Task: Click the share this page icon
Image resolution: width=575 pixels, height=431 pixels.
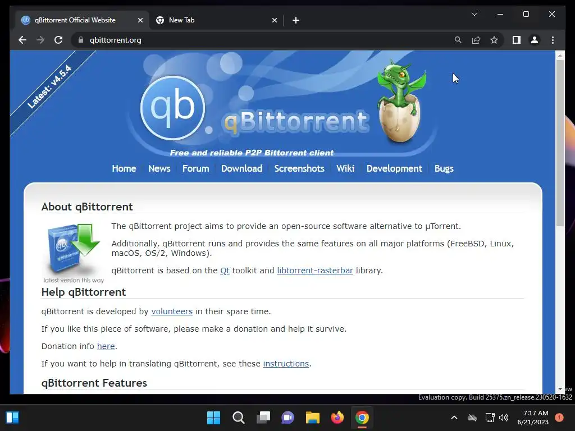Action: (476, 40)
